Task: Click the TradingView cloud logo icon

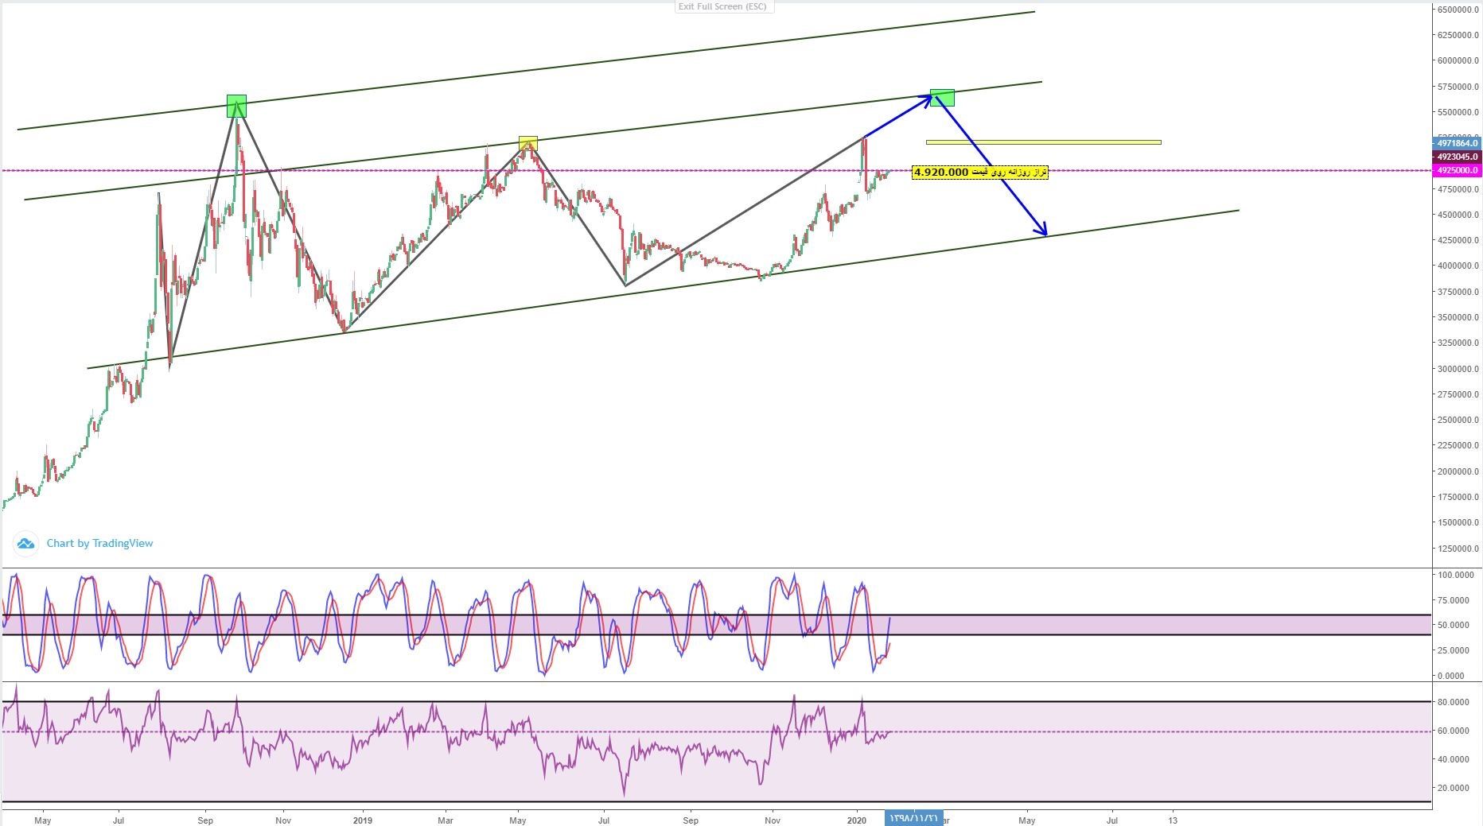Action: tap(25, 544)
